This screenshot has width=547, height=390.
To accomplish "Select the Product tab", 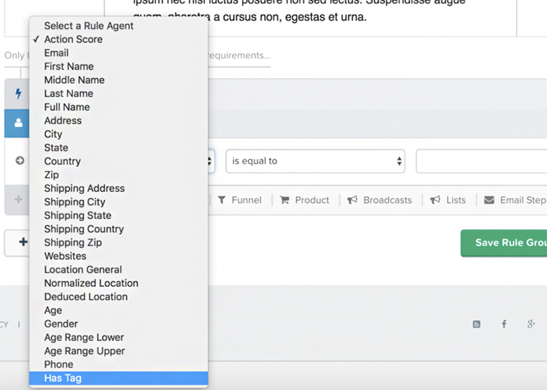I will pyautogui.click(x=305, y=200).
